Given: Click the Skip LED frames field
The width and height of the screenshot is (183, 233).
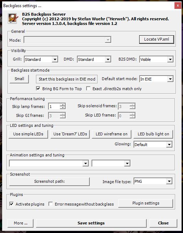Looking at the screenshot, I should 126,115.
